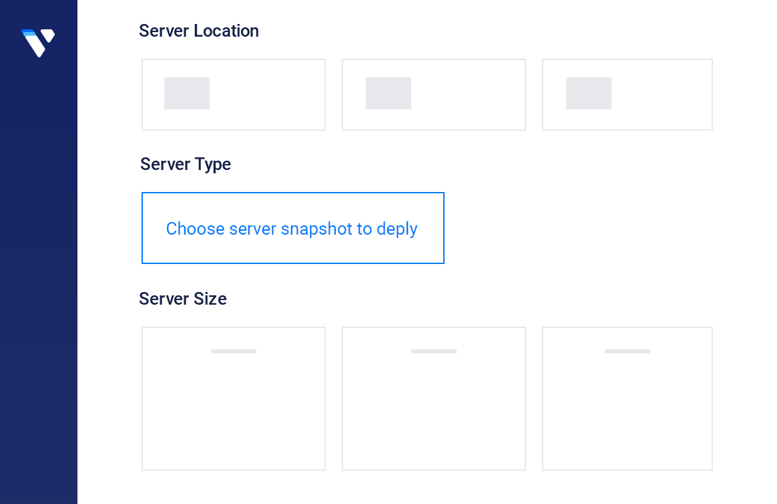
Task: Choose the first Server Size card
Action: point(234,399)
